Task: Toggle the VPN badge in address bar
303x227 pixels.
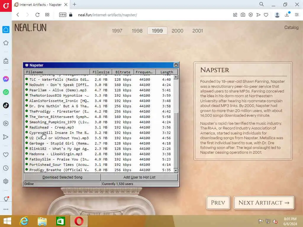Action: click(x=63, y=15)
